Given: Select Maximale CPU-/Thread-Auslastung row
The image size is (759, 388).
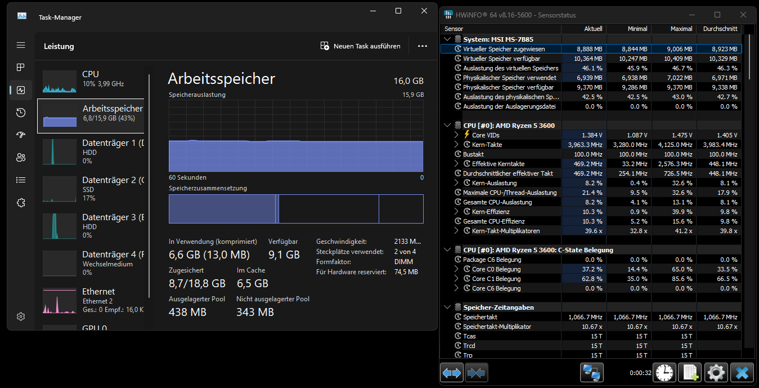Looking at the screenshot, I should click(x=591, y=193).
